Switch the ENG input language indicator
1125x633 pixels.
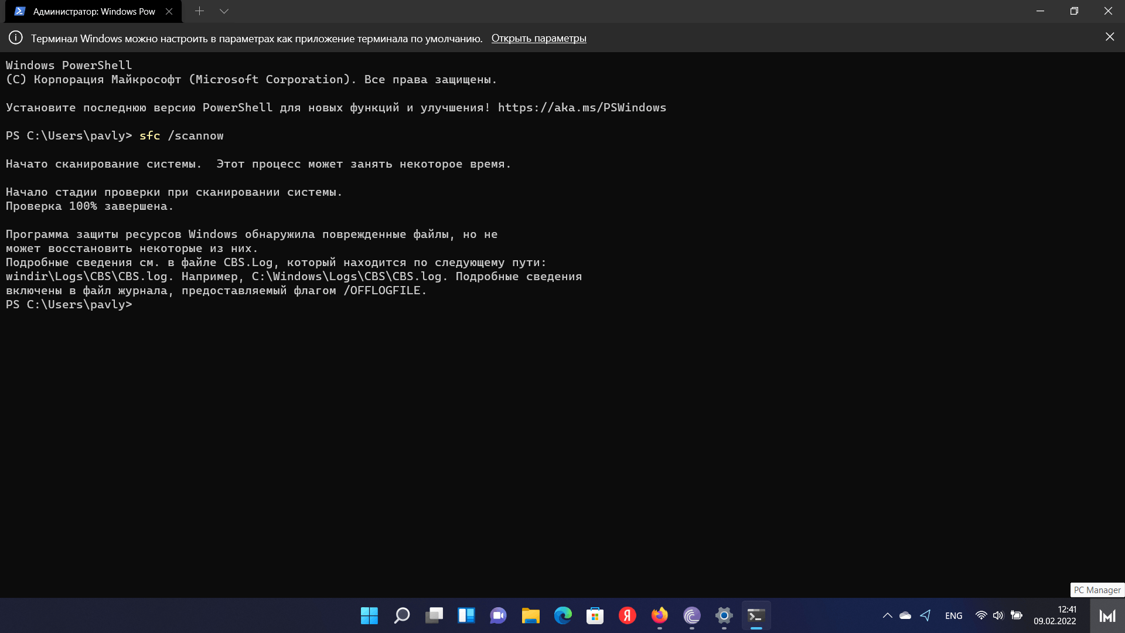coord(953,615)
